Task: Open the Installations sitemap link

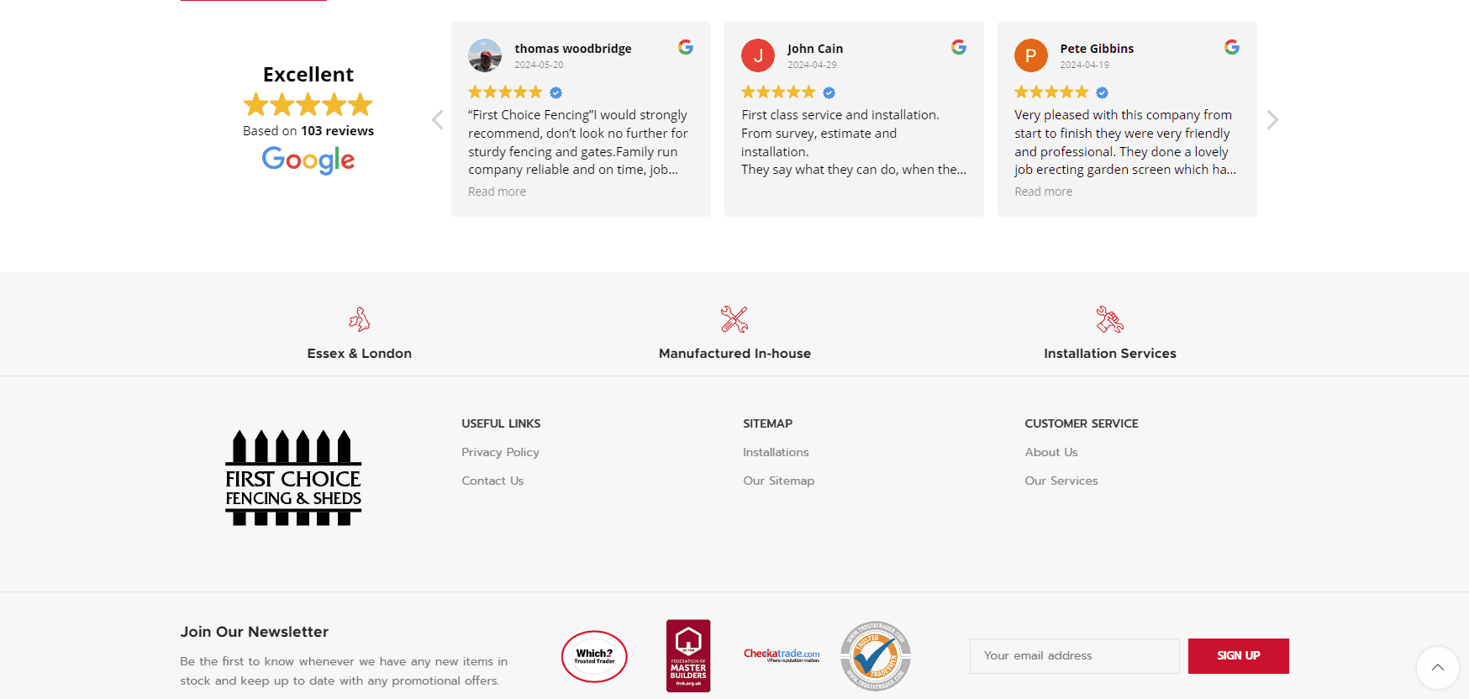Action: (x=776, y=452)
